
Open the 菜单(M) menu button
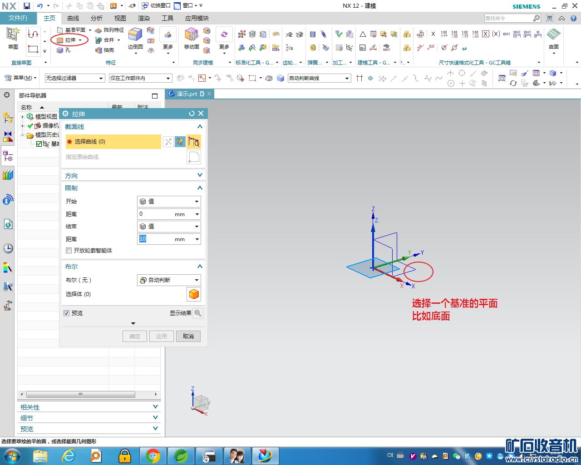click(20, 78)
